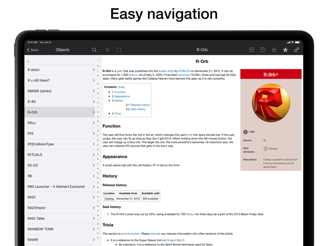Open the R-80 list item
This screenshot has height=246, width=328.
[60, 102]
